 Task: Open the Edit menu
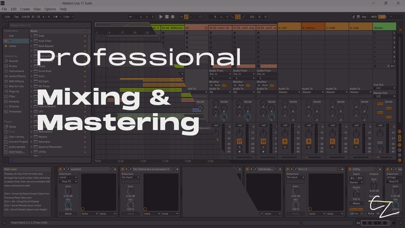13,9
